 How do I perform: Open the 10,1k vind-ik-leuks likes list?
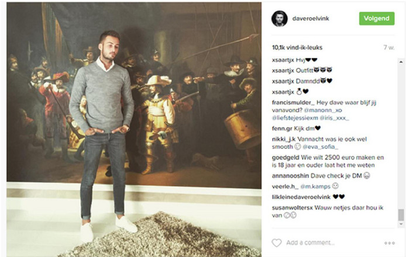coord(297,47)
